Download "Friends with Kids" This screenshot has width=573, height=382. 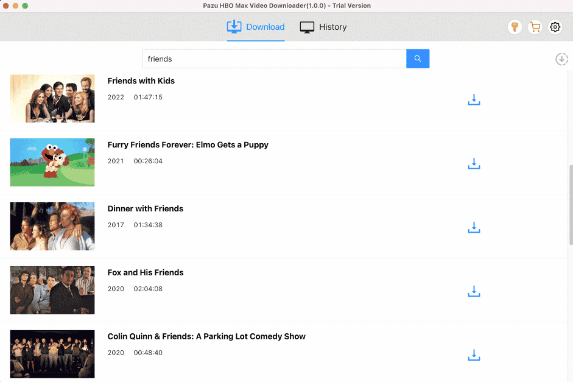pos(474,100)
